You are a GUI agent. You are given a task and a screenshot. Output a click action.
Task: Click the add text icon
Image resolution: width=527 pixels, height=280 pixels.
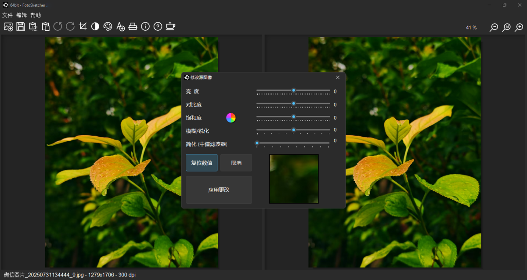tap(120, 27)
